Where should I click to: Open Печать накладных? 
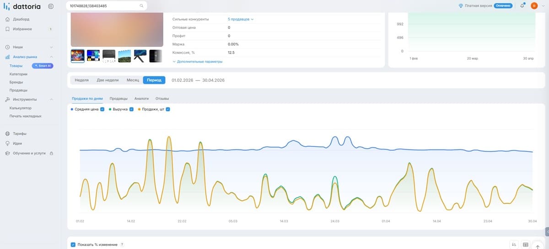click(x=26, y=116)
